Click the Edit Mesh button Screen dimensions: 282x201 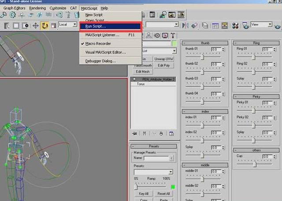pos(143,71)
